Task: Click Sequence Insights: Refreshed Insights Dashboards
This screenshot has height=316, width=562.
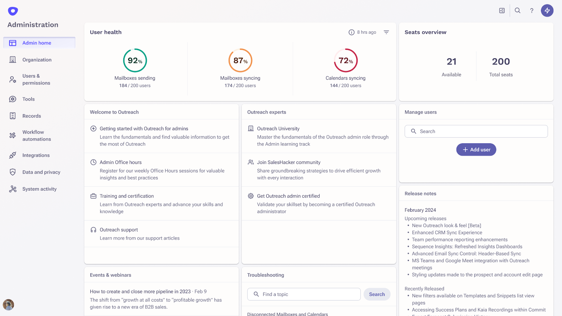Action: tap(467, 246)
